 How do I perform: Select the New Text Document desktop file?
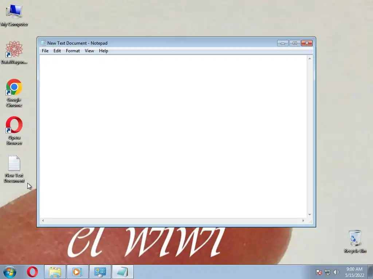(14, 169)
